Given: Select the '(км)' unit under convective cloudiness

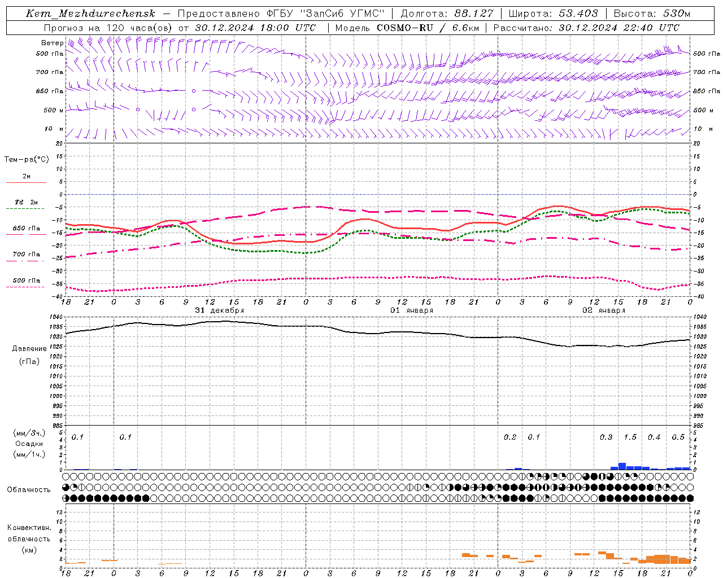Looking at the screenshot, I should coord(29,550).
